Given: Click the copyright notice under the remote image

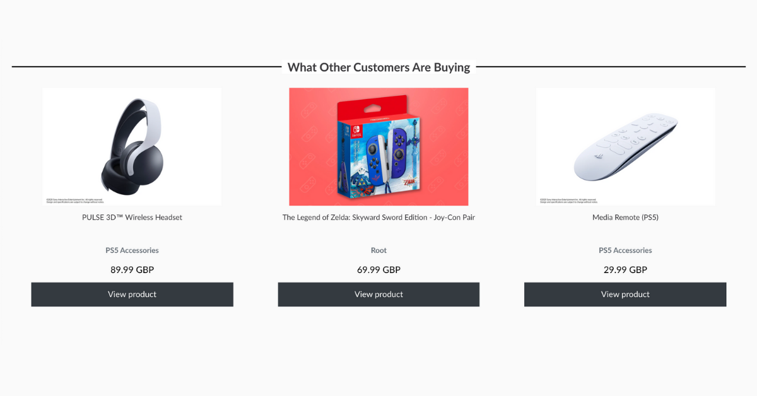Looking at the screenshot, I should coord(568,201).
